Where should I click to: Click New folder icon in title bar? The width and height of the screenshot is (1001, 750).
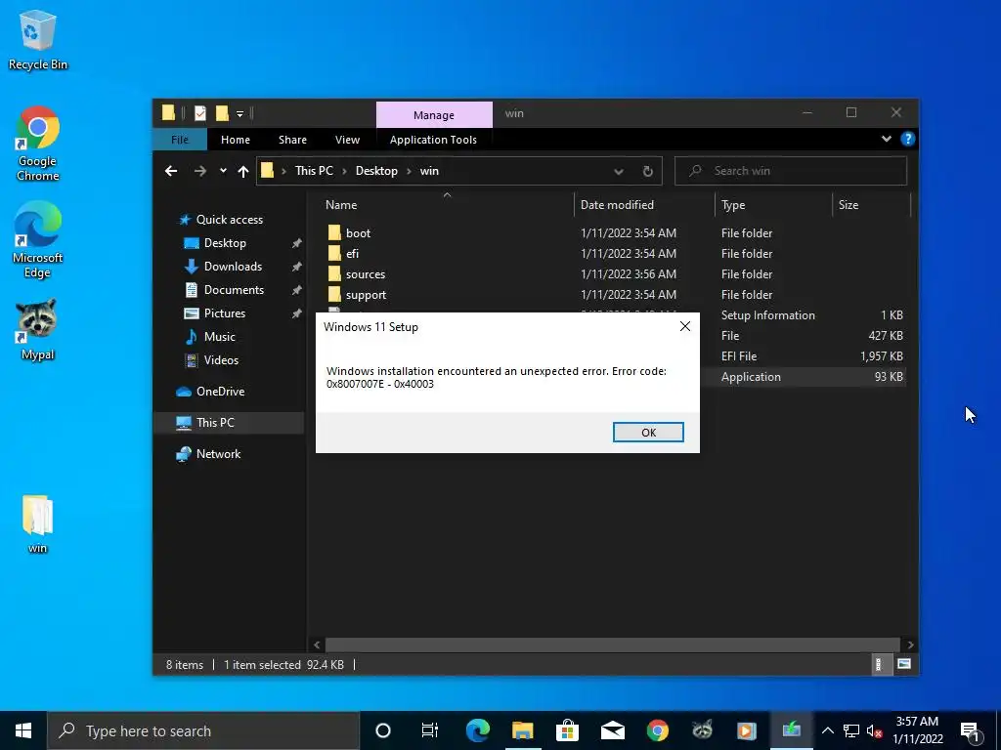coord(222,113)
